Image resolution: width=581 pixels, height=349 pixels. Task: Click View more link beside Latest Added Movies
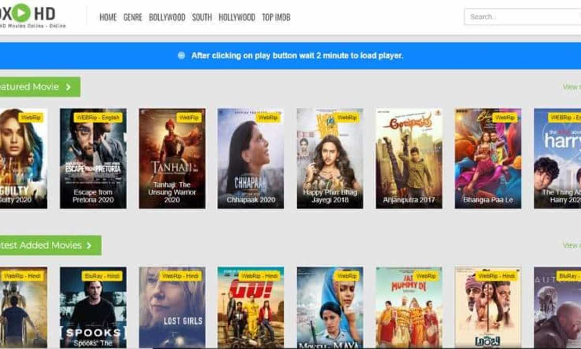pos(571,245)
